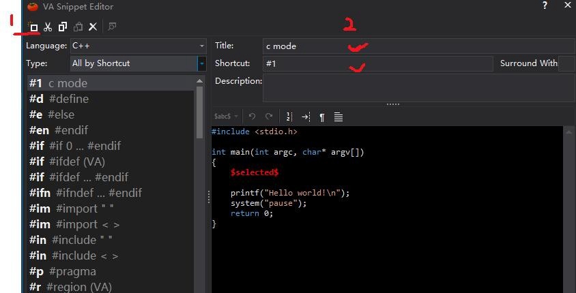Click the system("pause") code line
This screenshot has height=293, width=576.
pos(268,203)
